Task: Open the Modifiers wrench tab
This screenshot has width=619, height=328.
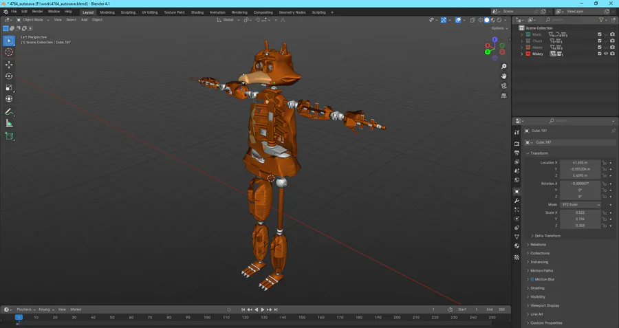Action: click(517, 201)
